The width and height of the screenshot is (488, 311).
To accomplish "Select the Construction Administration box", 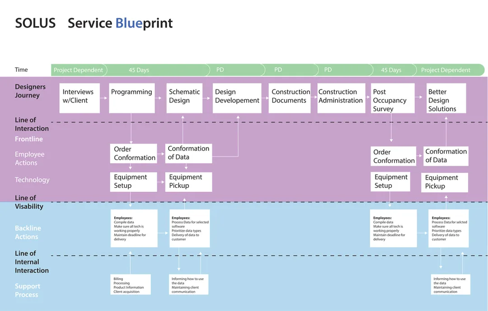I will coord(341,98).
